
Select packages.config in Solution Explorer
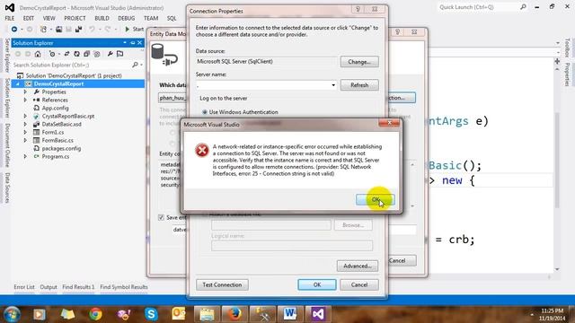pos(61,148)
